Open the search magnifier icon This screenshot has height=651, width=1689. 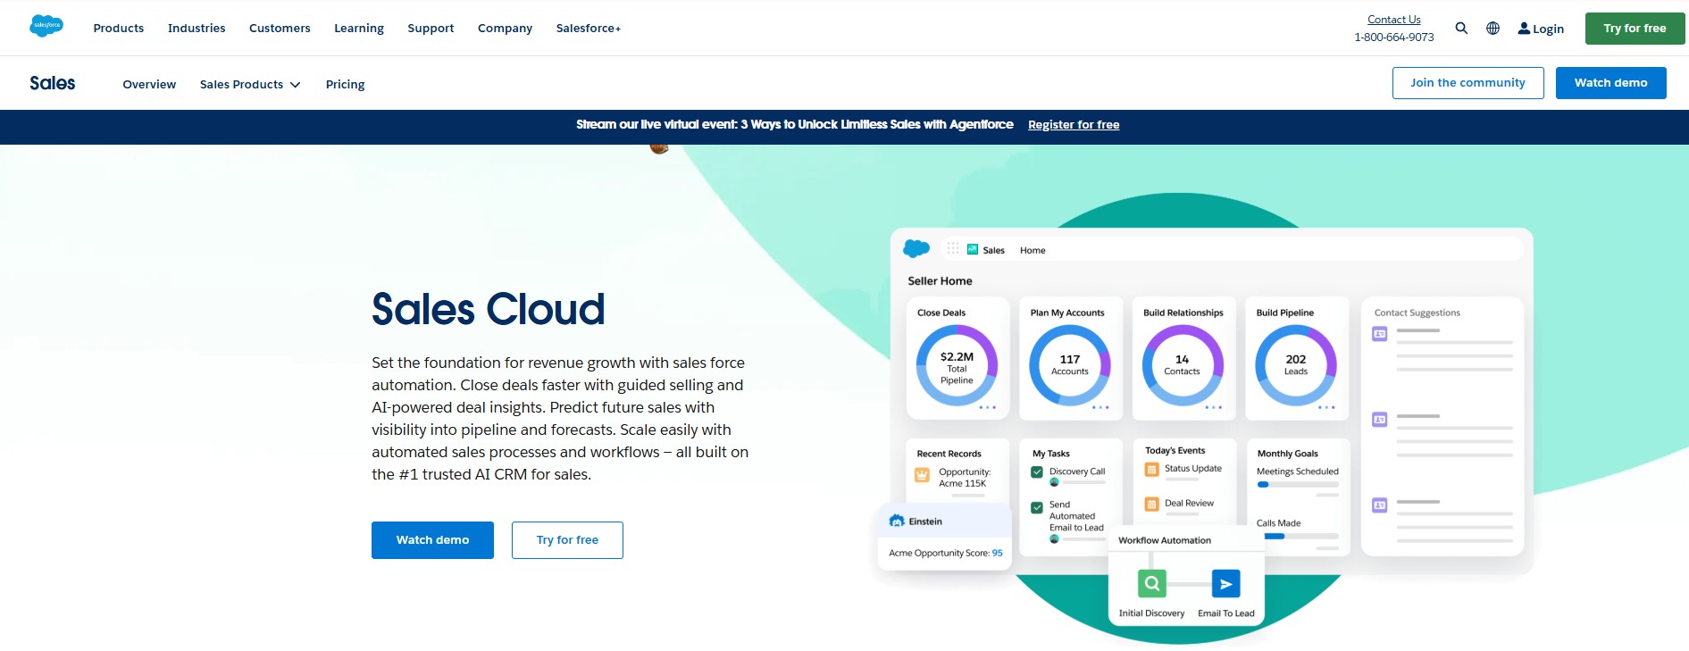1461,28
